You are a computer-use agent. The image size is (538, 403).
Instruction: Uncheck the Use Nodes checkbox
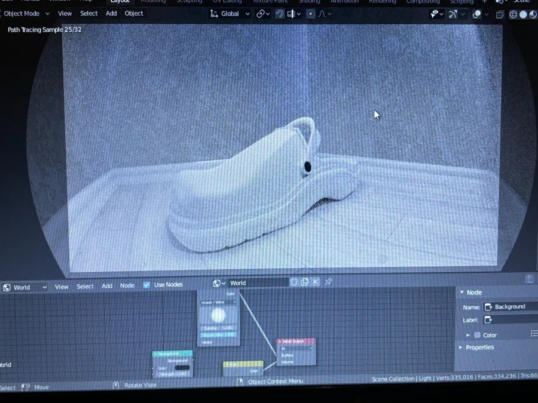(146, 285)
